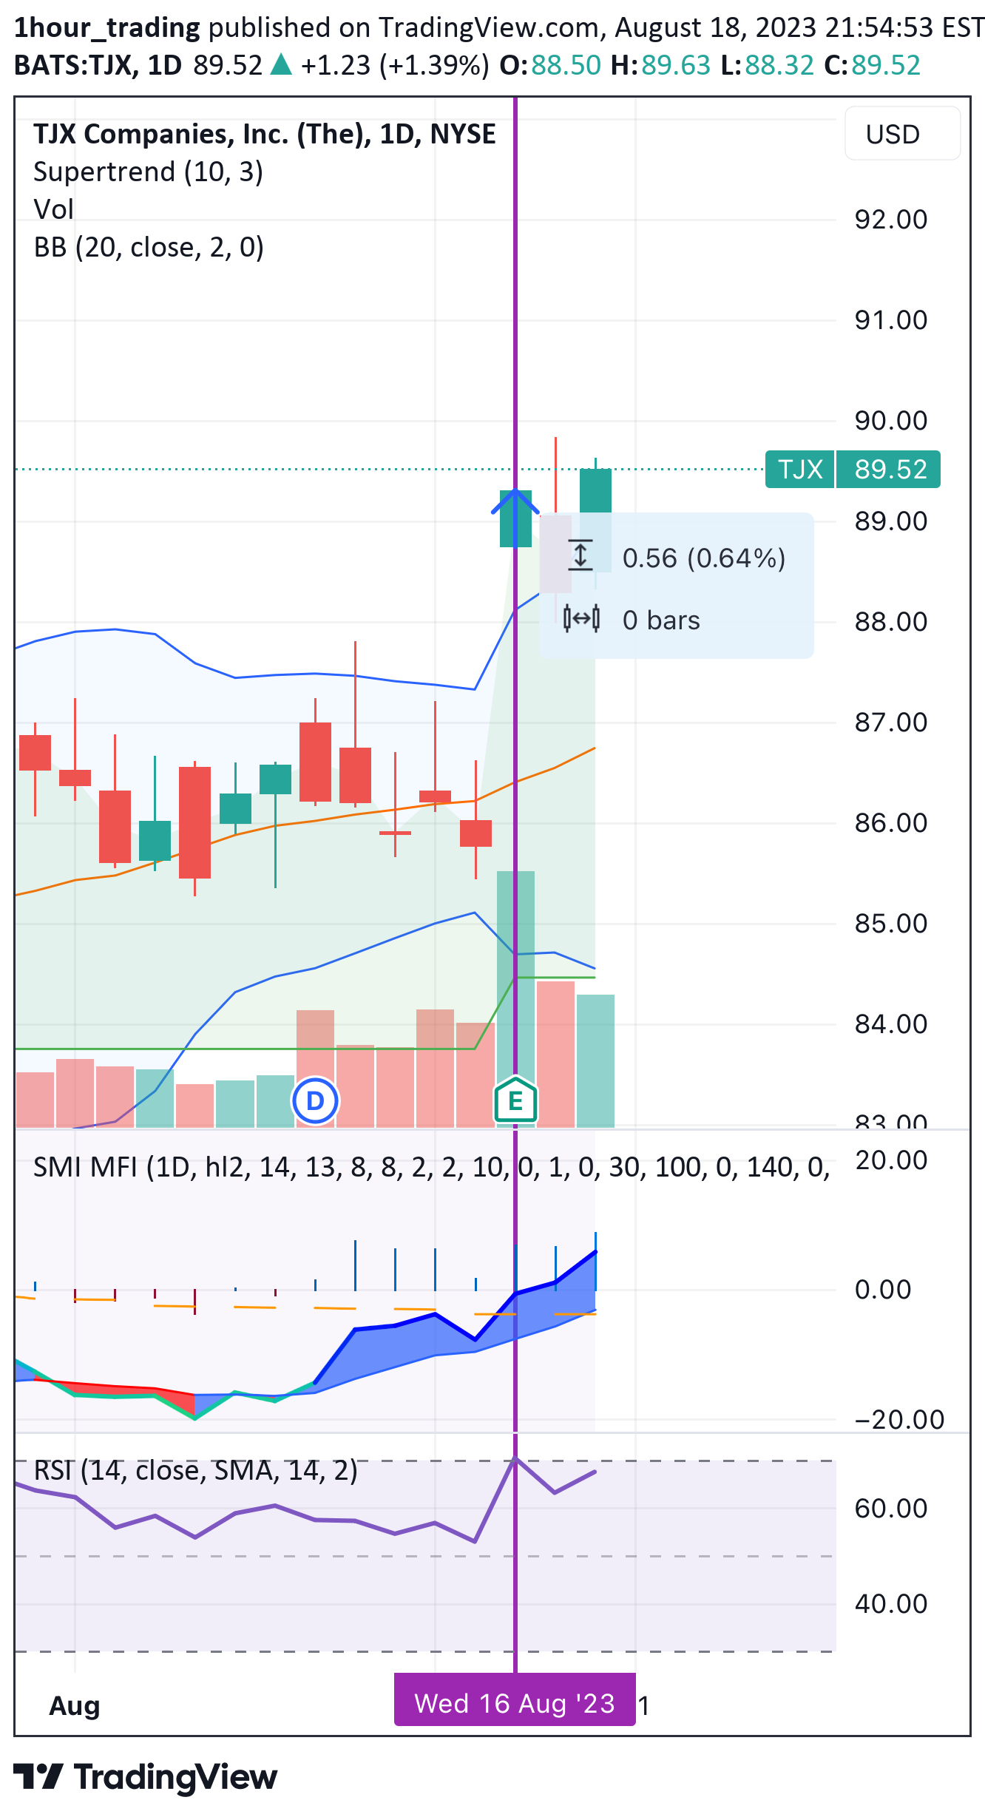
Task: Click the TJX 89.52 price label
Action: [x=853, y=469]
